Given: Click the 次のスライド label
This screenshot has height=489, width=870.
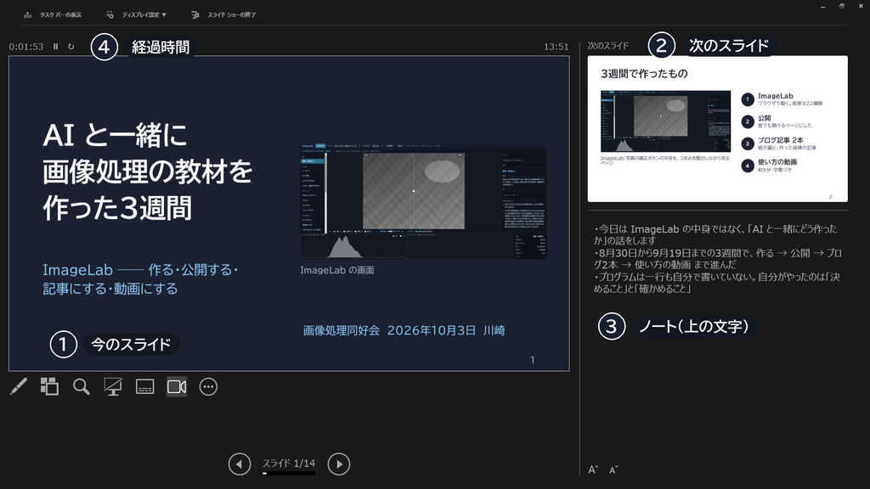Looking at the screenshot, I should pyautogui.click(x=608, y=46).
